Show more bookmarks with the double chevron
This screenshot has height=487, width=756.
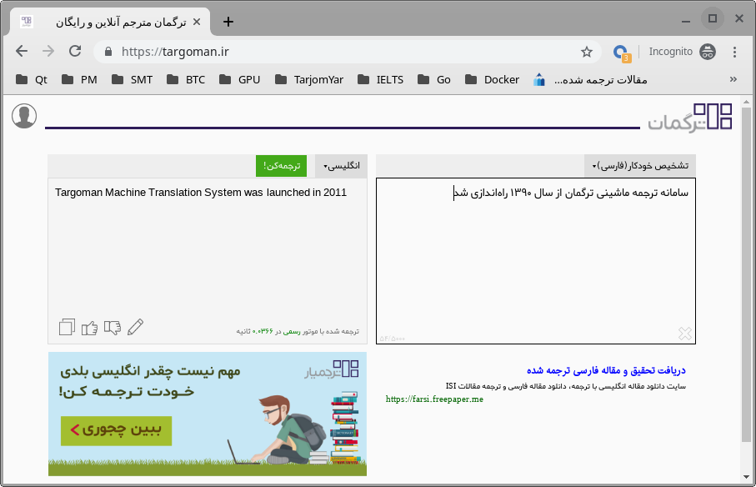pos(733,79)
